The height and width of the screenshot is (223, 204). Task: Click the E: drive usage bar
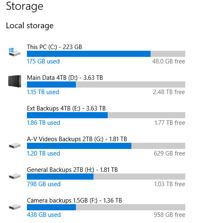[x=106, y=115]
